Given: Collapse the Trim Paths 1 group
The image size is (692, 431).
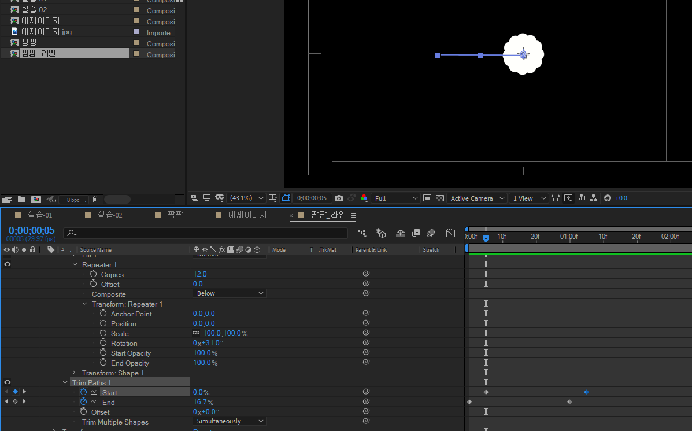Looking at the screenshot, I should [65, 382].
